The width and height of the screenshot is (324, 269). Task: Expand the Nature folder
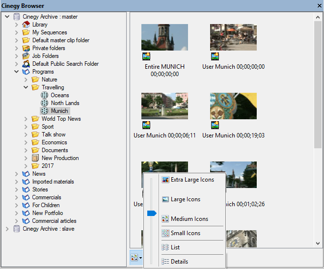point(26,80)
